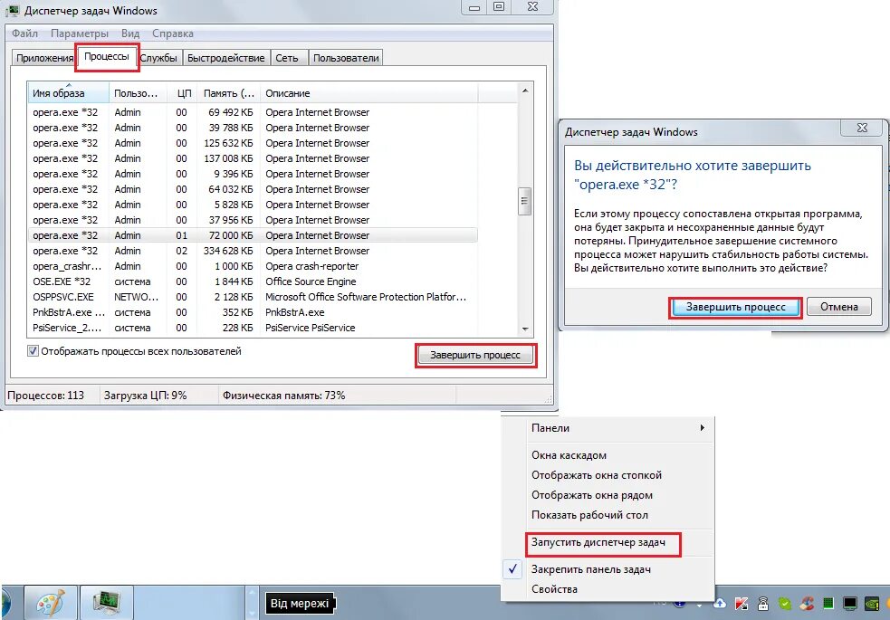Click the Kaspersky tray icon

742,604
